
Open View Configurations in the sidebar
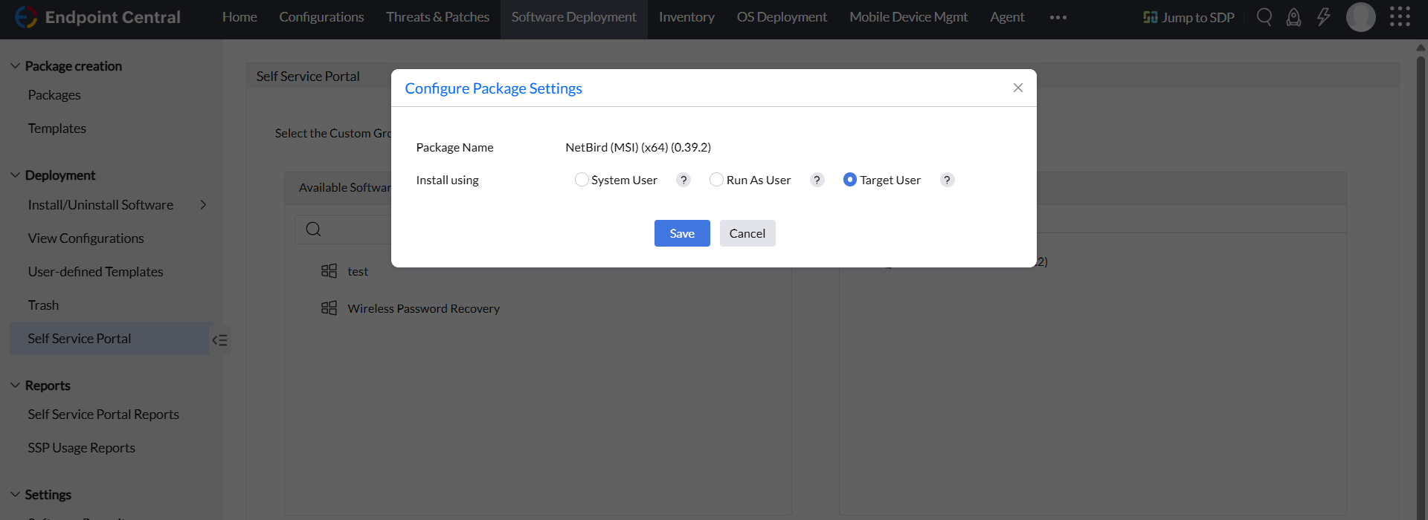tap(86, 238)
